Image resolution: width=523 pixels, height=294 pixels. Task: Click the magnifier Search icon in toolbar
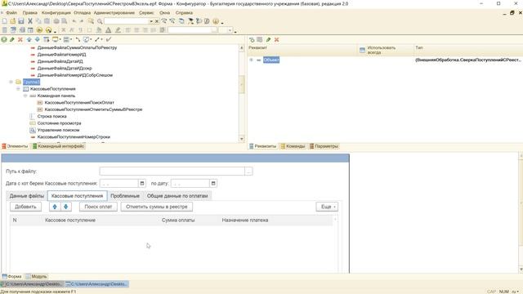point(100,21)
